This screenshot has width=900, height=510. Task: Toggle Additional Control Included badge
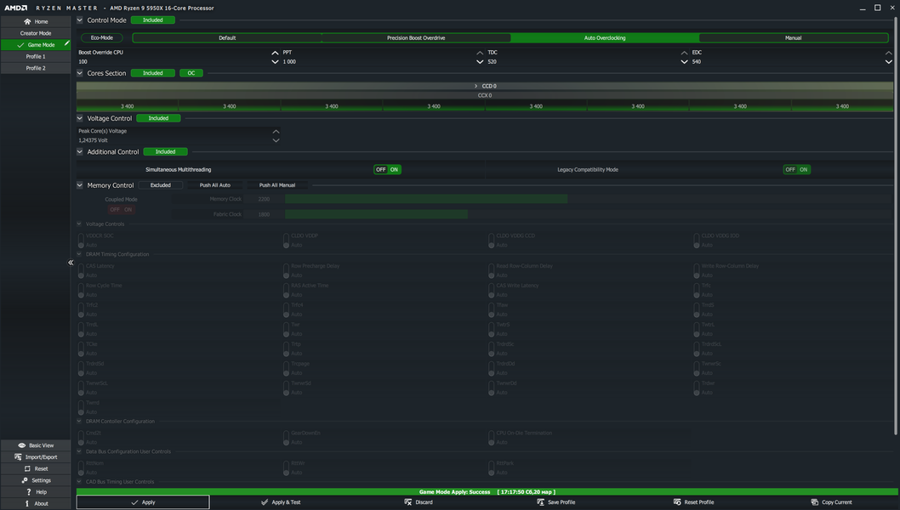[x=165, y=151]
